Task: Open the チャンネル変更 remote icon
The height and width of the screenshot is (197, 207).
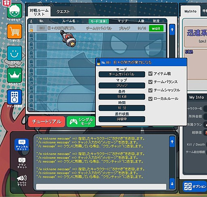Action: 15,97
